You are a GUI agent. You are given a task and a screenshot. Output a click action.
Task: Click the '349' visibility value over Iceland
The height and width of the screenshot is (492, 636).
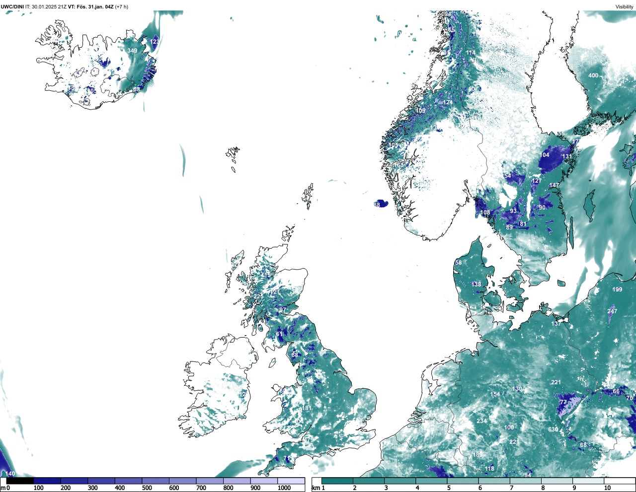[x=132, y=51]
